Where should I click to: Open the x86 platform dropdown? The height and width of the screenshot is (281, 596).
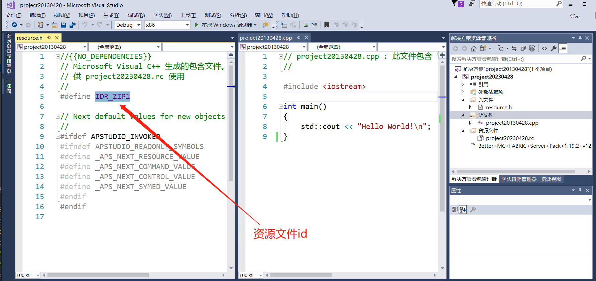[167, 25]
